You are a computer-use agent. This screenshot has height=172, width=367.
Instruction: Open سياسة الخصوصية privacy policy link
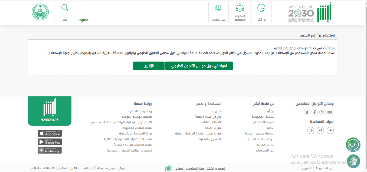pos(263,117)
